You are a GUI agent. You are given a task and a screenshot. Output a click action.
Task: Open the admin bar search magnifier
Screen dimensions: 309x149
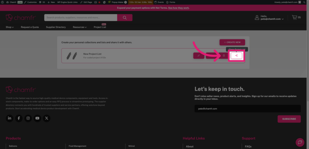point(304,2)
